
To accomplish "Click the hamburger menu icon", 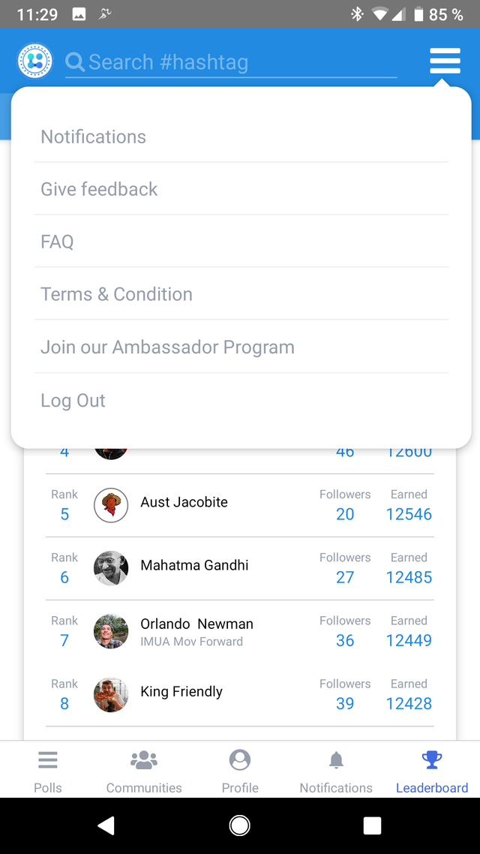I will tap(445, 61).
